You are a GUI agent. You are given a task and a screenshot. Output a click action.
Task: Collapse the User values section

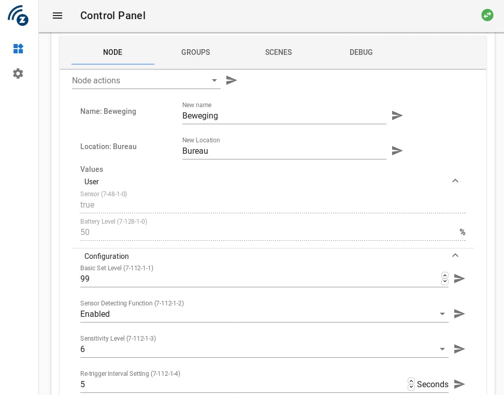455,181
